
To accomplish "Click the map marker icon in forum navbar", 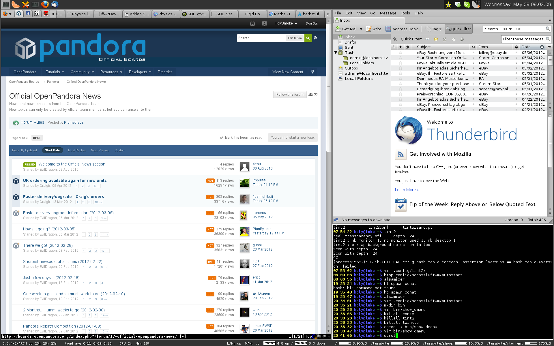I will click(312, 72).
